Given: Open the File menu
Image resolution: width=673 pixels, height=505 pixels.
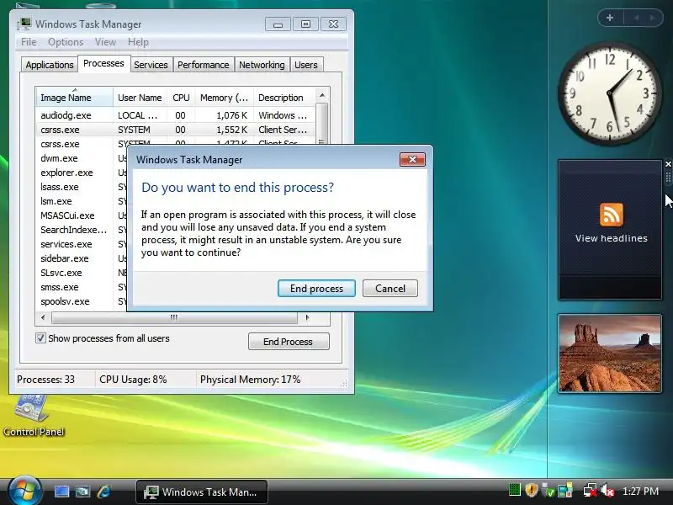Looking at the screenshot, I should point(29,42).
